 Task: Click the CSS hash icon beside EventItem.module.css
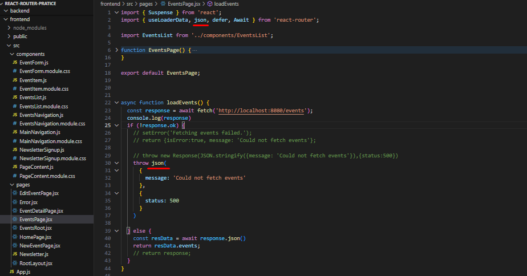click(15, 89)
